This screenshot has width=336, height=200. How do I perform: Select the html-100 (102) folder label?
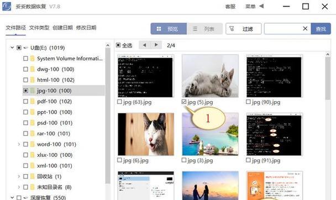pos(56,80)
